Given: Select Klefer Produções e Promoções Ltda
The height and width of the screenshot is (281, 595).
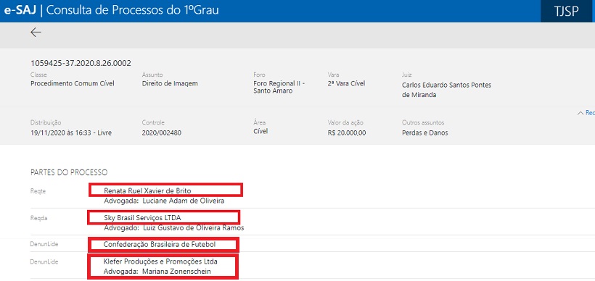Looking at the screenshot, I should click(160, 261).
